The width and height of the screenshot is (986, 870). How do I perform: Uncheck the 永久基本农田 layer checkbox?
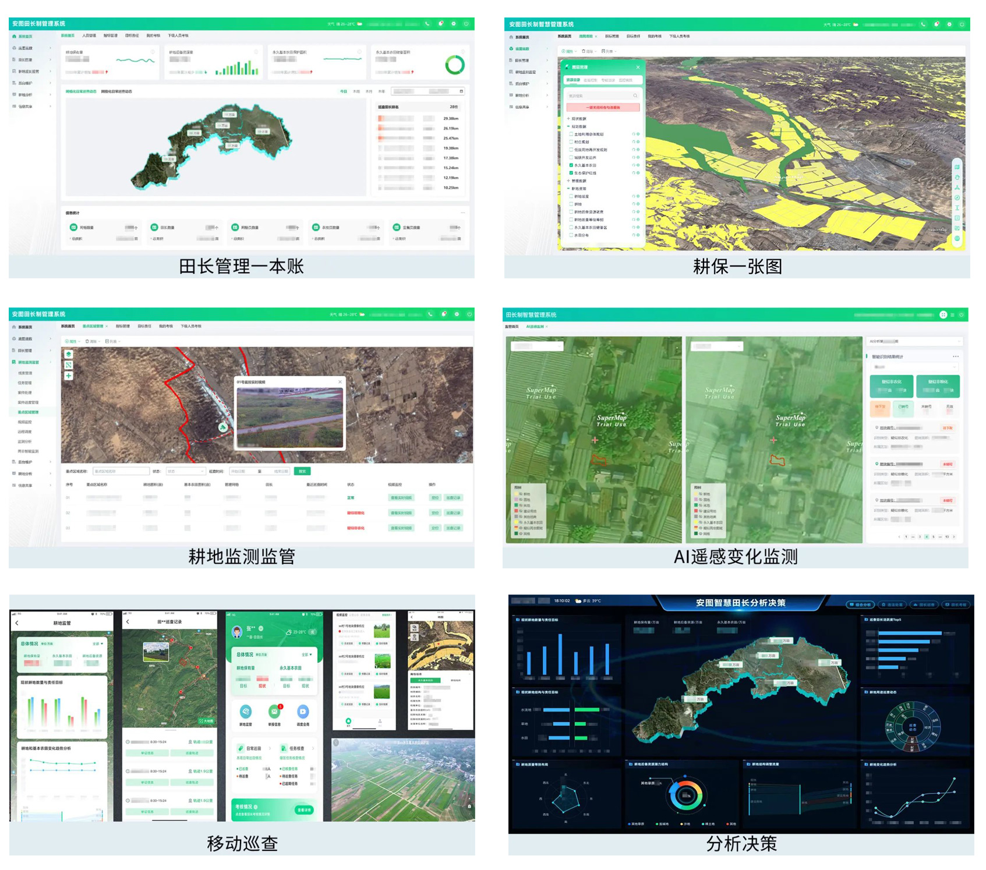click(x=571, y=165)
